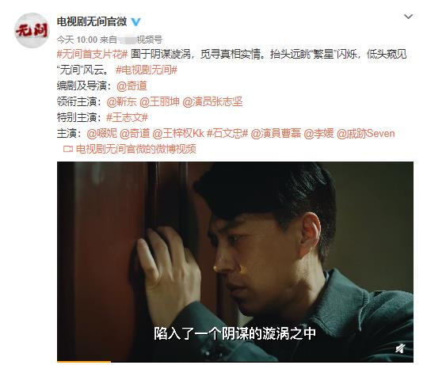Image resolution: width=427 pixels, height=365 pixels.
Task: Click the video camera icon beside the video link
Action: (x=68, y=149)
